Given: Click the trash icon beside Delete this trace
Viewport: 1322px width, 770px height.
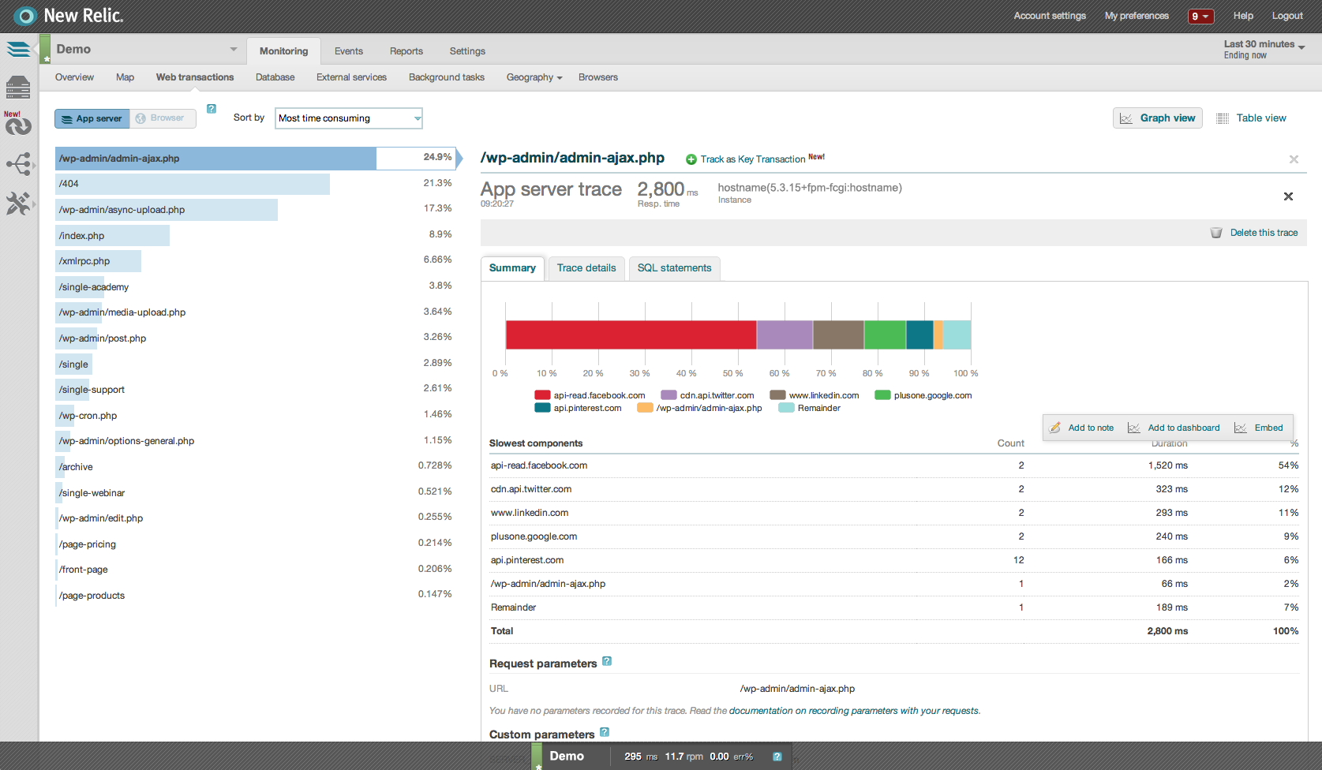Looking at the screenshot, I should pos(1216,233).
